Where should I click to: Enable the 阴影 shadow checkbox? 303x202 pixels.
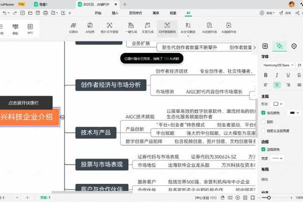click(263, 122)
